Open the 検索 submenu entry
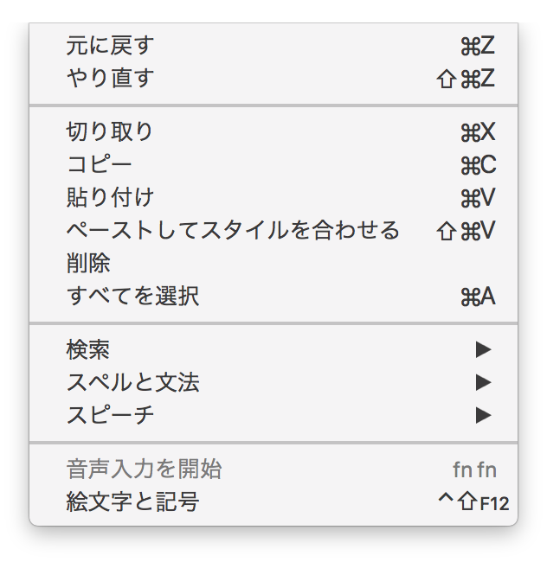Viewport: 547px width, 562px height. 88,349
